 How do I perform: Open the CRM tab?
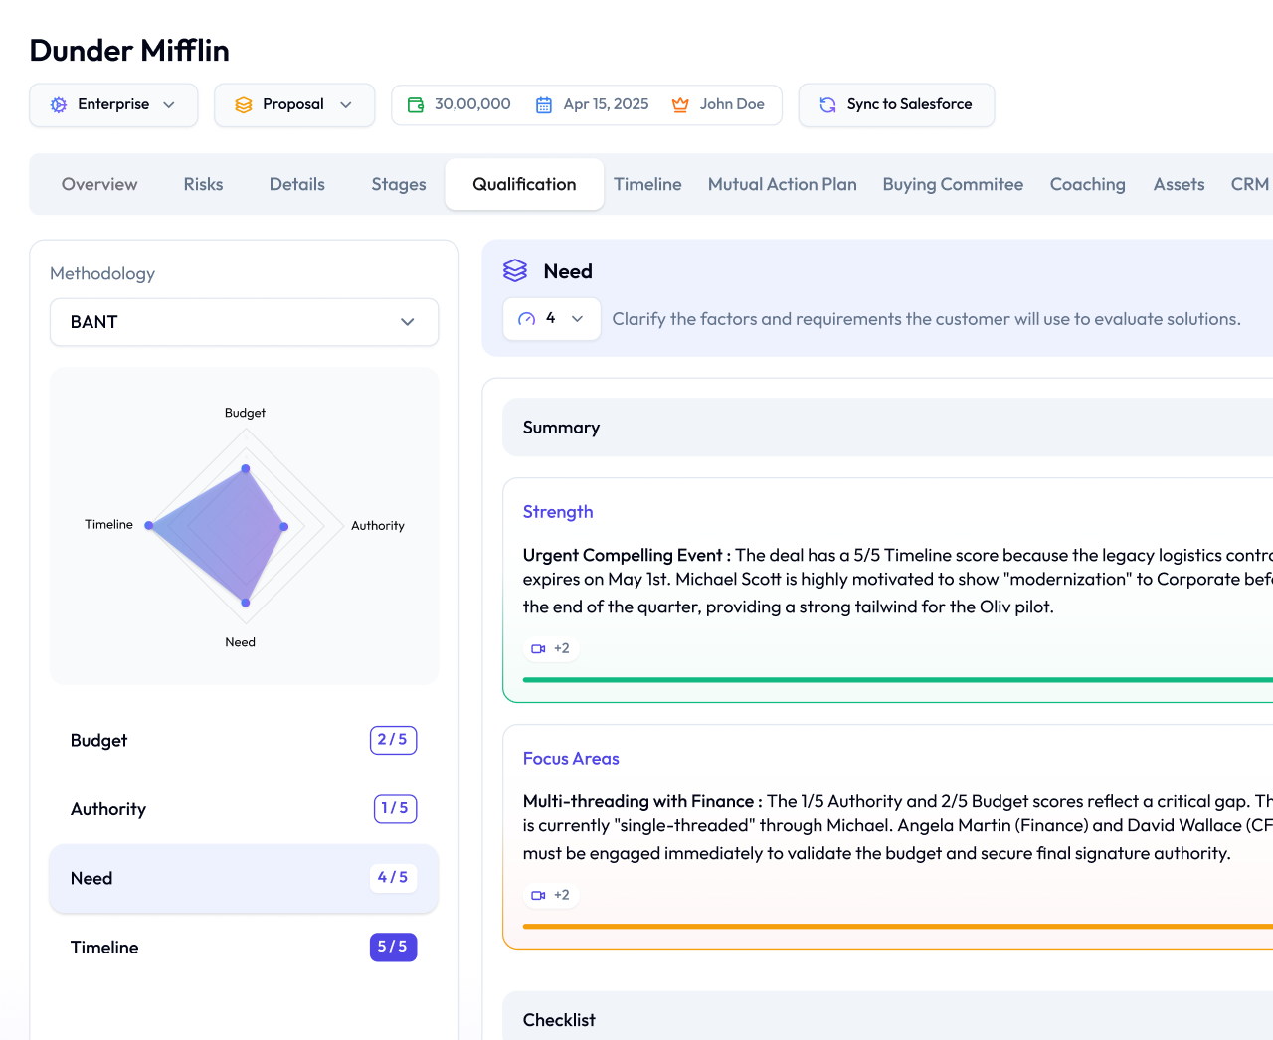pyautogui.click(x=1249, y=184)
